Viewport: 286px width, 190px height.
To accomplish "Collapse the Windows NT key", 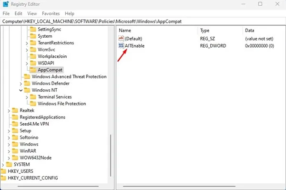I will [21, 90].
